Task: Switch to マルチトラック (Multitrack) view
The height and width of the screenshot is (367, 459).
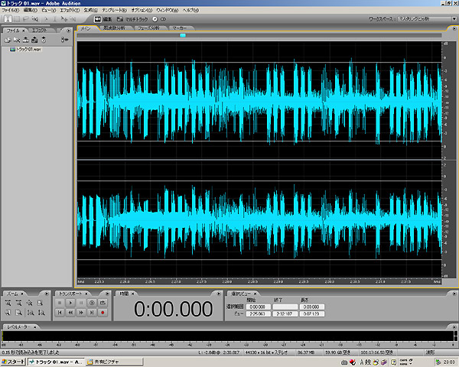Action: click(x=132, y=19)
